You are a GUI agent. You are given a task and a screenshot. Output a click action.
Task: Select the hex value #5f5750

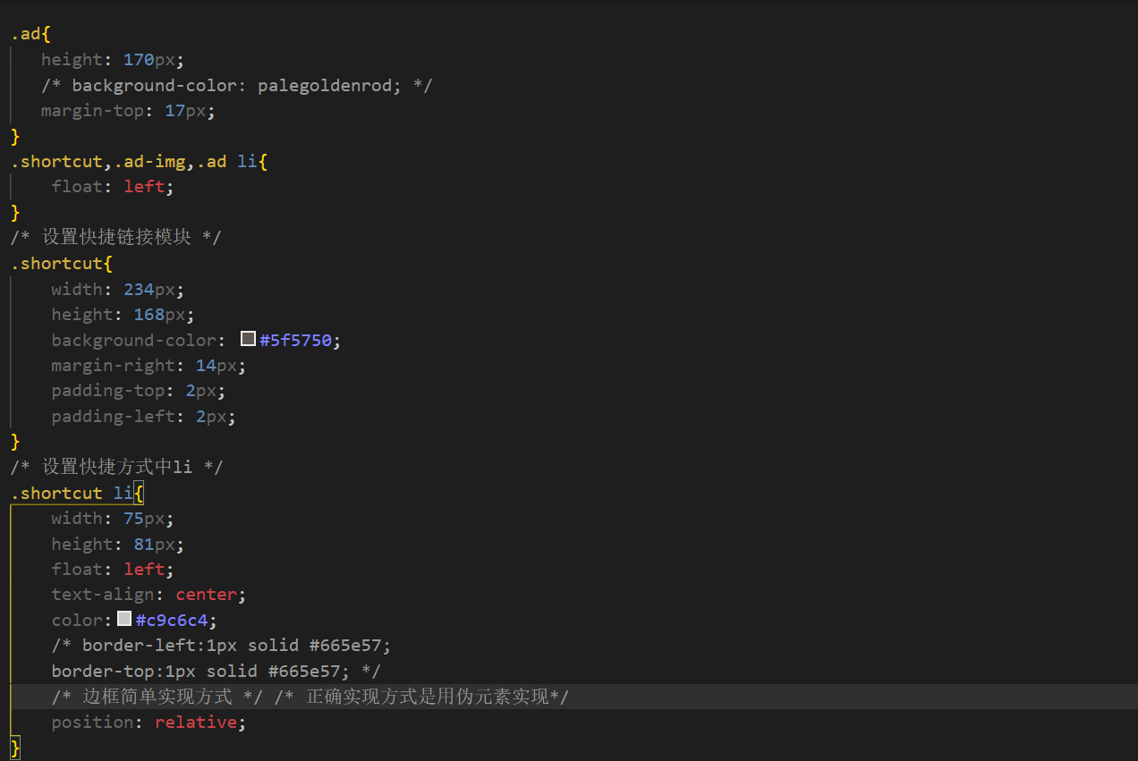pos(297,340)
